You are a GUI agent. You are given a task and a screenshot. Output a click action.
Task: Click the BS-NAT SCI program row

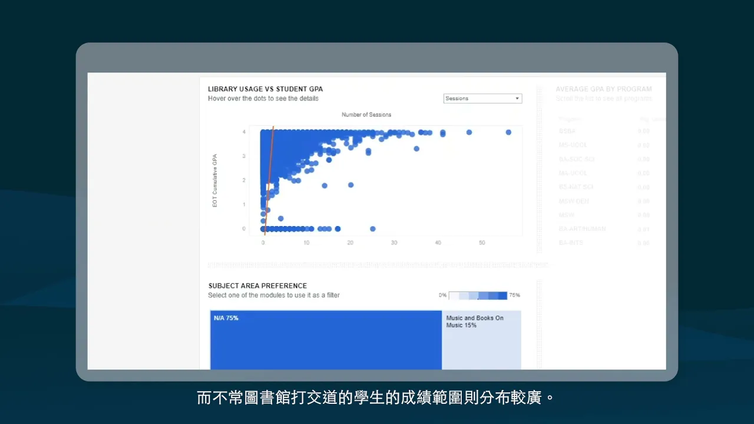604,187
